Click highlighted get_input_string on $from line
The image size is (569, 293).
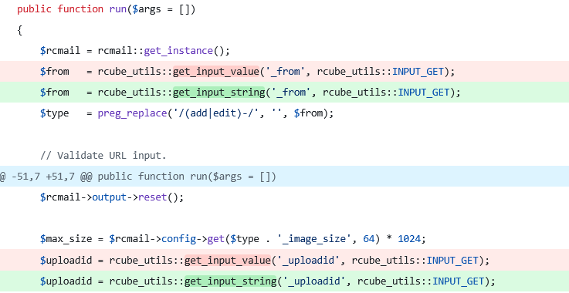point(218,93)
